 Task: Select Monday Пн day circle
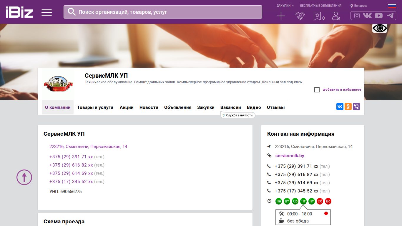[x=279, y=201]
